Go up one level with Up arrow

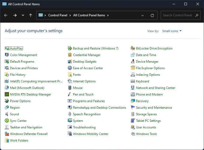click(30, 15)
